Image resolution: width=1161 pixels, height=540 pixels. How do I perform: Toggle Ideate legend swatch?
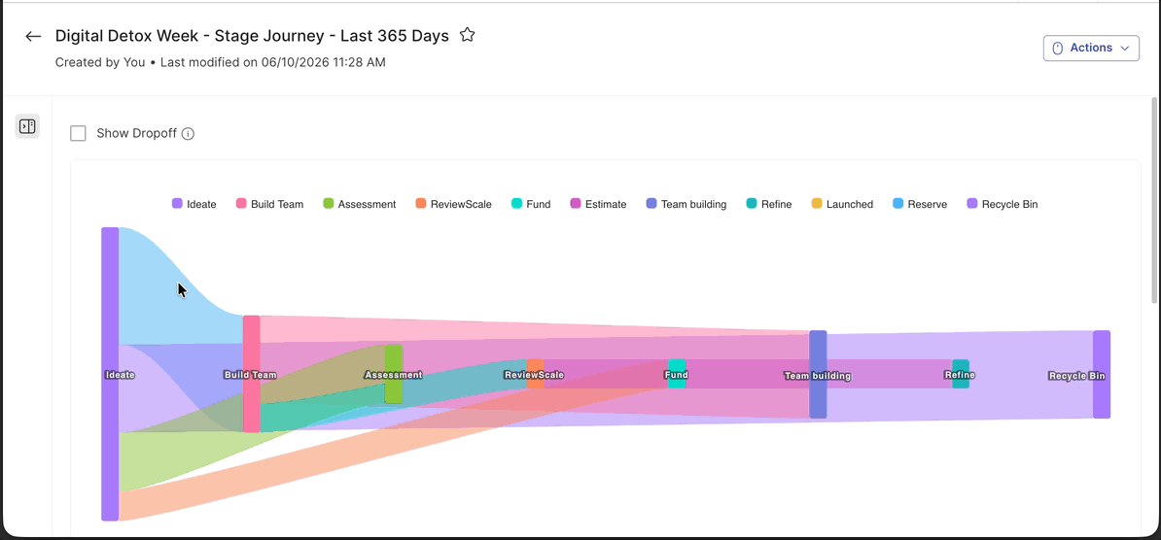pos(177,204)
